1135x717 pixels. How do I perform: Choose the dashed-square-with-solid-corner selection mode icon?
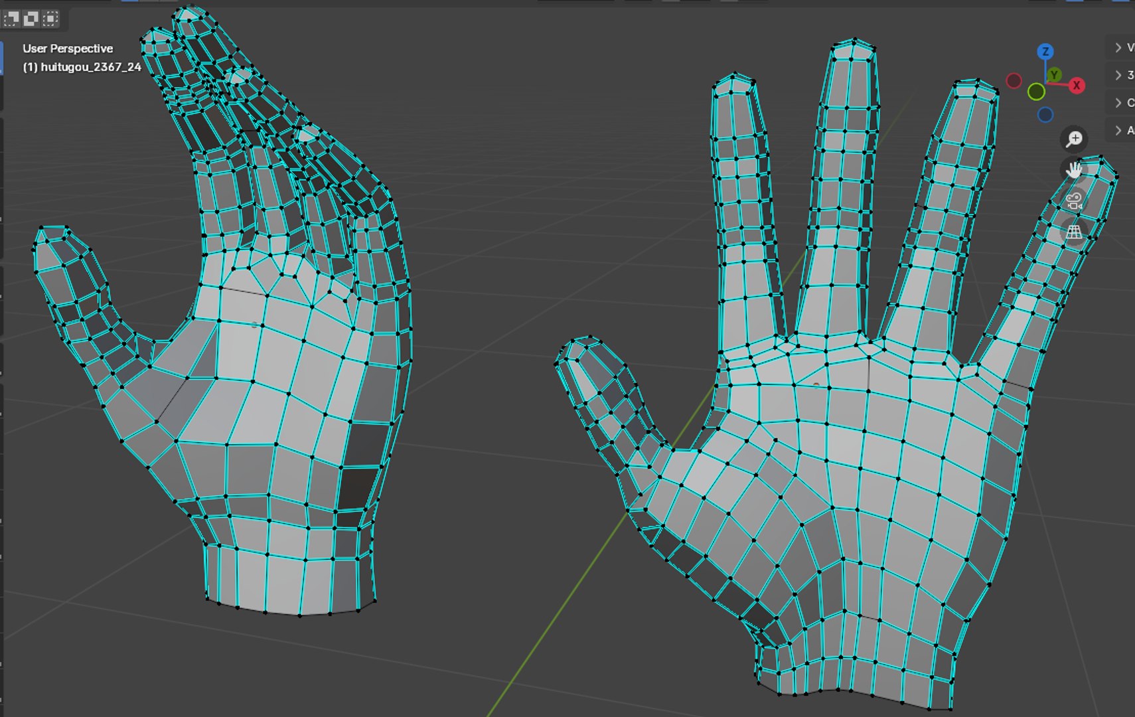tap(11, 19)
